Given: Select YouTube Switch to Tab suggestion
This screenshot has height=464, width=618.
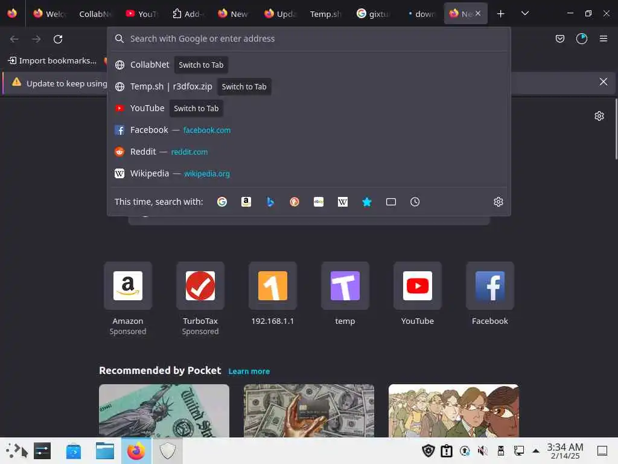Looking at the screenshot, I should 309,108.
